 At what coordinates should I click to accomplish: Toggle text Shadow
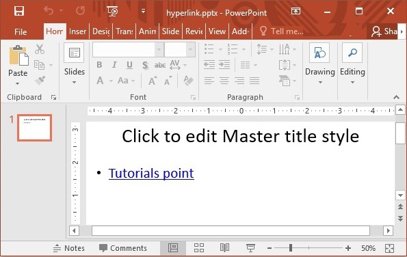pos(145,65)
